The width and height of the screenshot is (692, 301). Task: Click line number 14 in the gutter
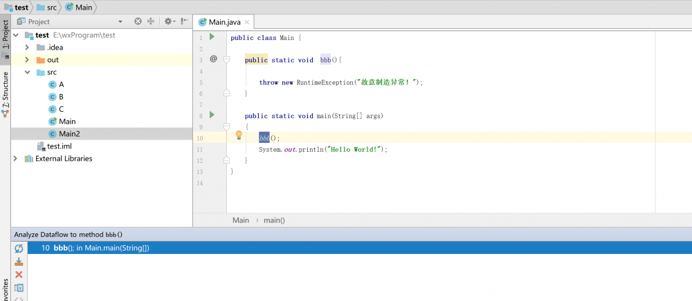[199, 183]
